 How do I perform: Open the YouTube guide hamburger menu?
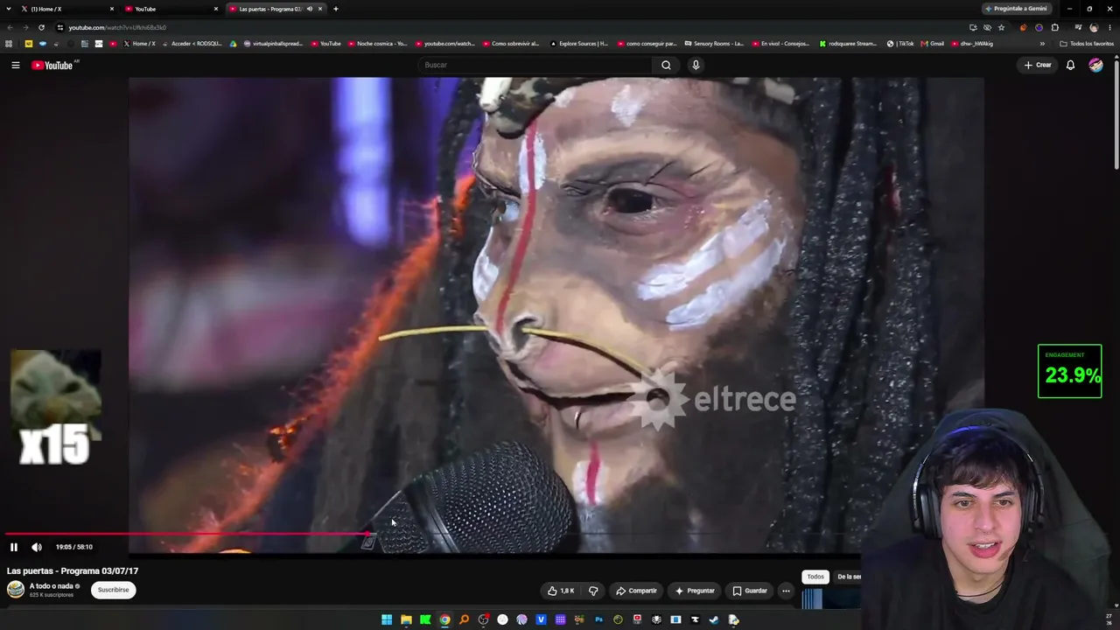15,65
